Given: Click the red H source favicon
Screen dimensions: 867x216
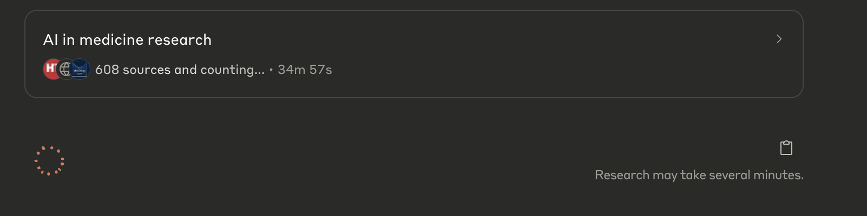Looking at the screenshot, I should pos(51,69).
